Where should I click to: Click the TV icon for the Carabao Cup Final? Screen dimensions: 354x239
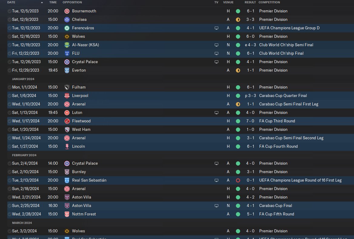(216, 206)
